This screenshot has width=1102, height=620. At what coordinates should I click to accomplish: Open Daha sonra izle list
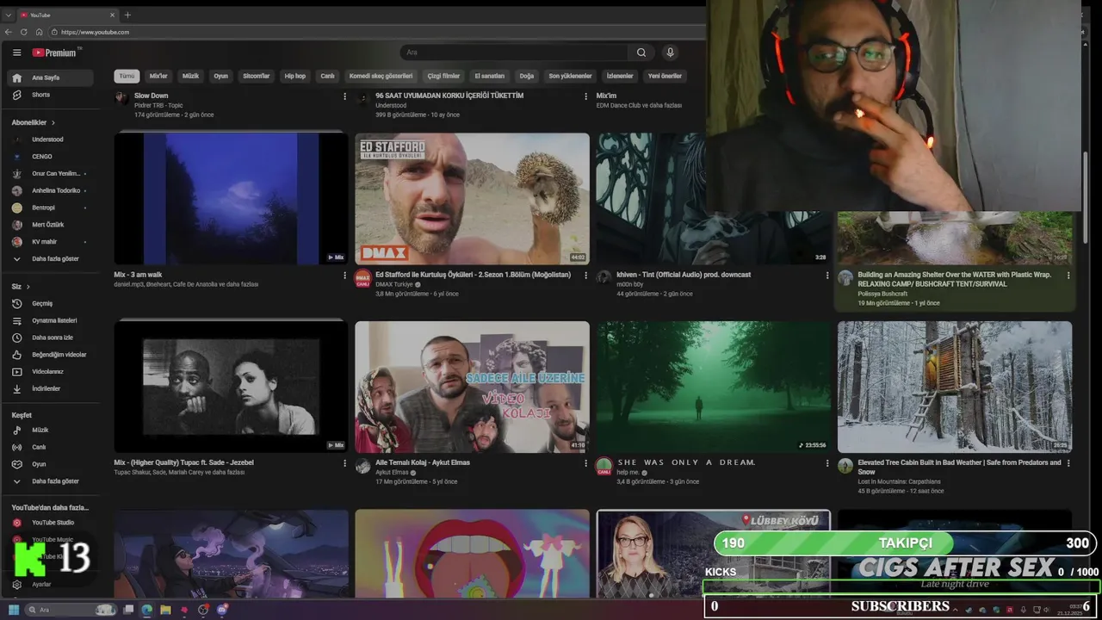point(48,338)
